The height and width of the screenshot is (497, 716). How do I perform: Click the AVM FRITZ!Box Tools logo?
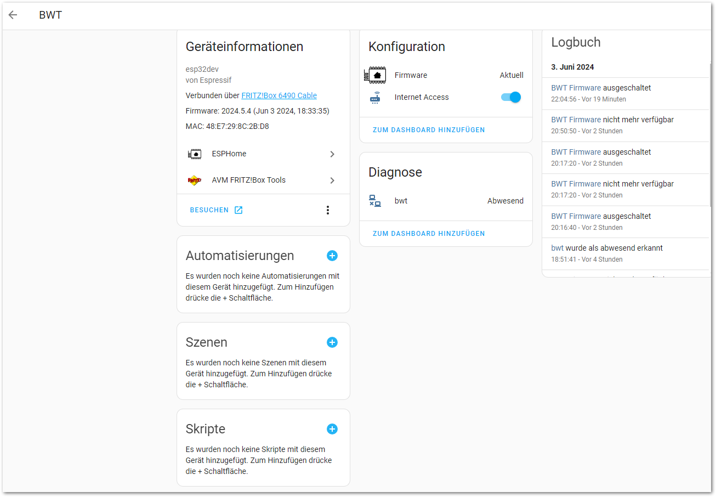(x=195, y=180)
